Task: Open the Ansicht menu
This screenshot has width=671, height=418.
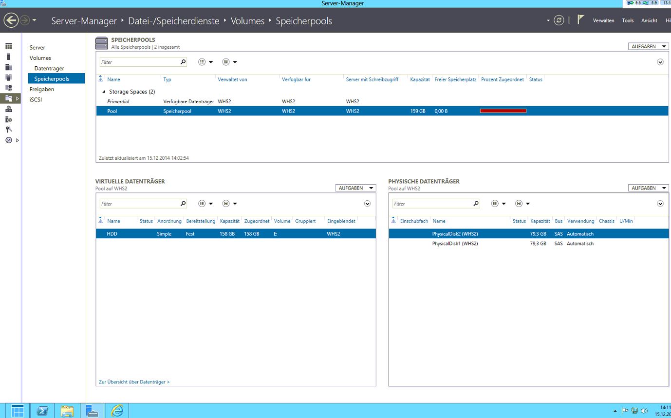Action: [x=649, y=20]
